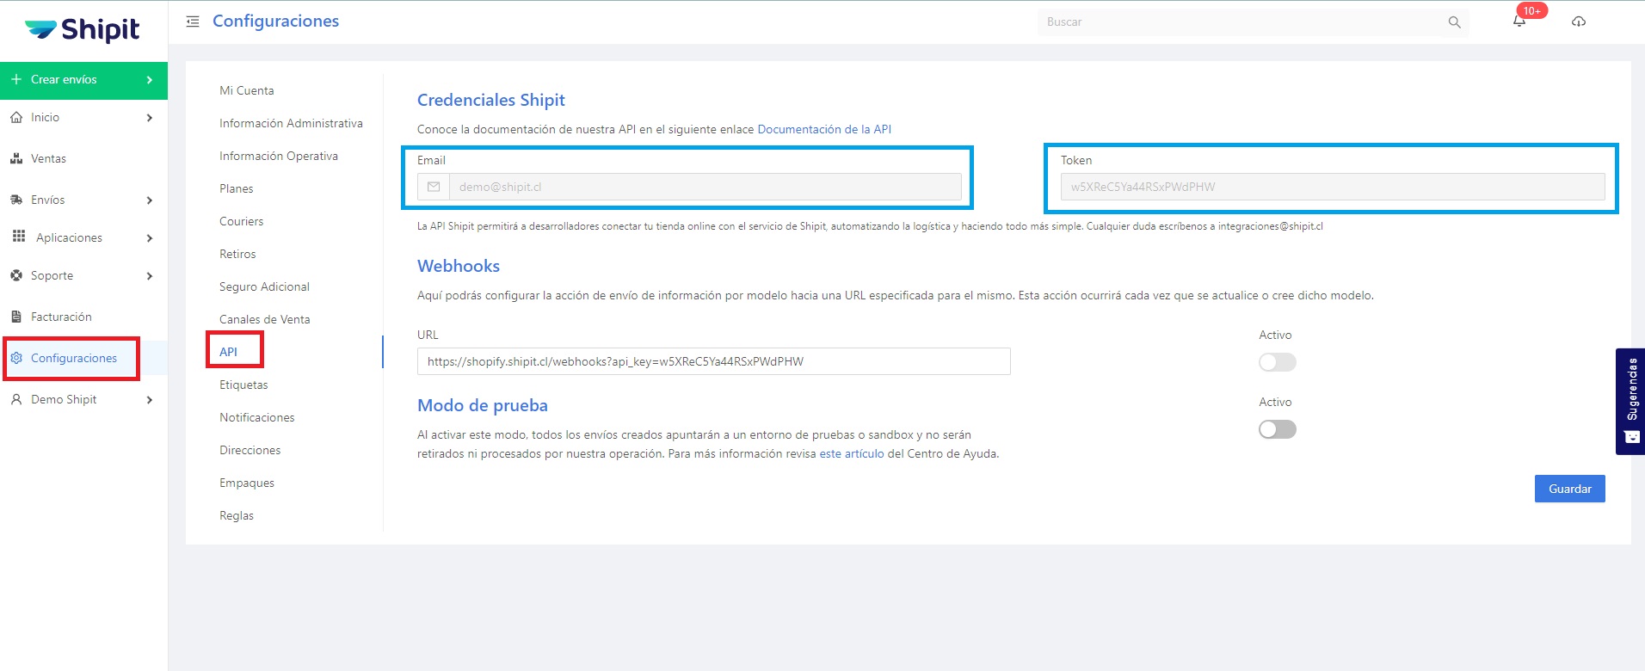Click the Email field demo@shipit.cl

(705, 187)
